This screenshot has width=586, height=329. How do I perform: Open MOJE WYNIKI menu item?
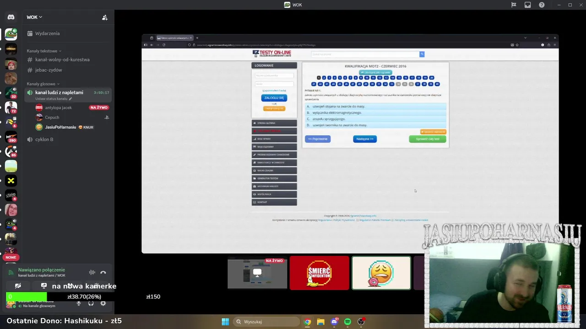coord(274,139)
